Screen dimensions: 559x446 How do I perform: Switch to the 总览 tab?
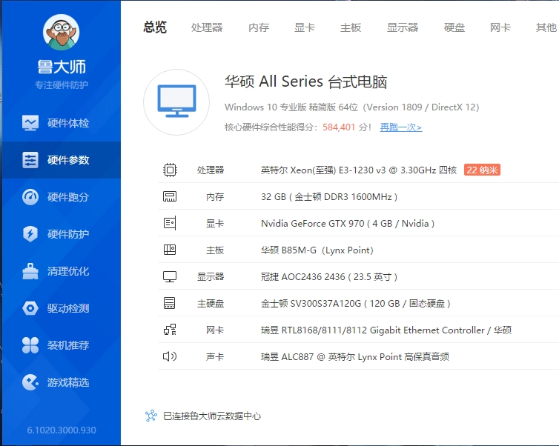[x=155, y=27]
